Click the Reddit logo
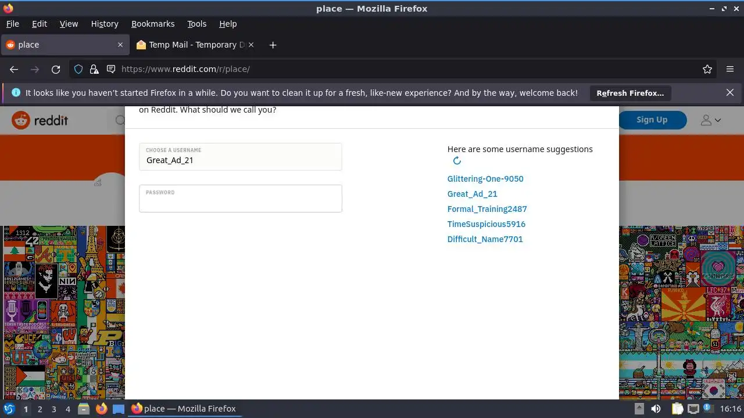 [x=40, y=120]
